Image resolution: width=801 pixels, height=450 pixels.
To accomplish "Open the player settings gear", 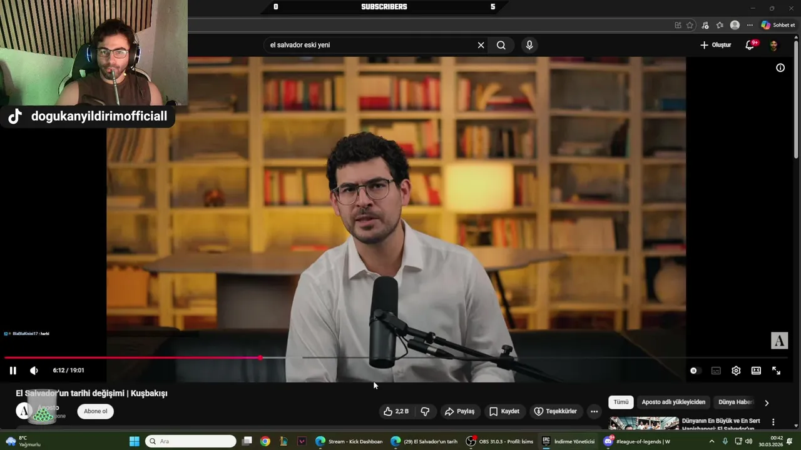I will click(x=736, y=371).
